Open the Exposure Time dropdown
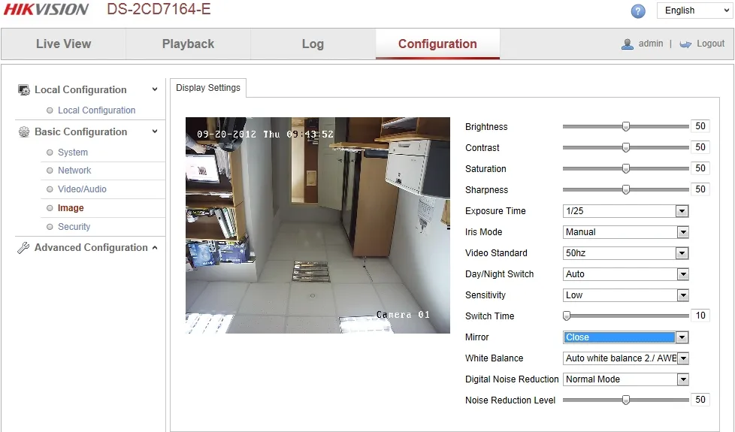This screenshot has height=432, width=735. coord(625,211)
